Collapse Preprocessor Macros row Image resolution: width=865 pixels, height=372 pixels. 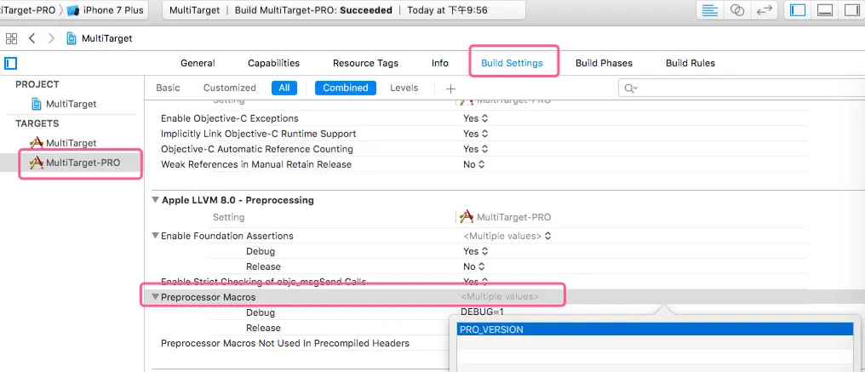(156, 297)
